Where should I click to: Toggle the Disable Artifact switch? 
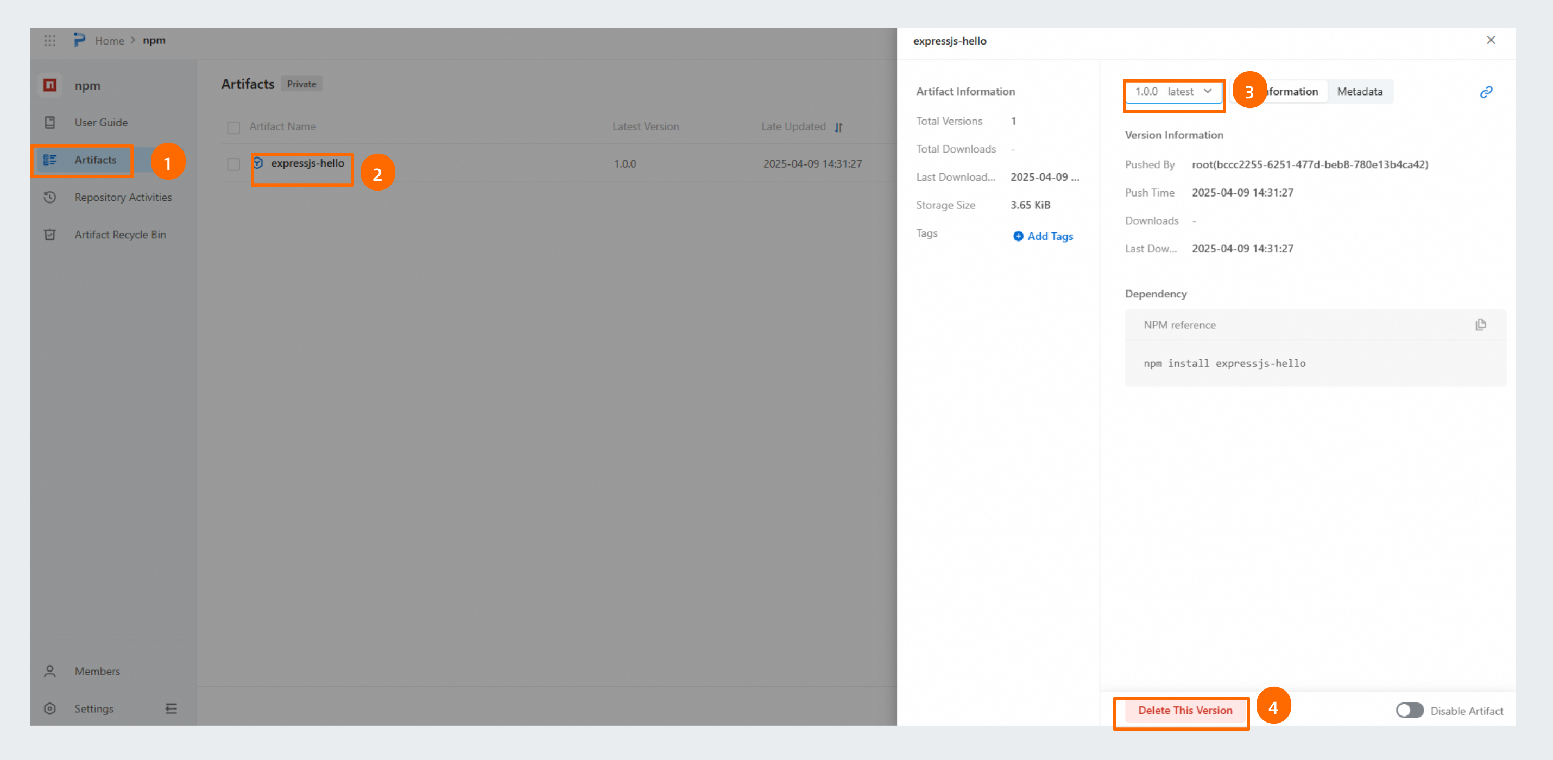coord(1409,710)
